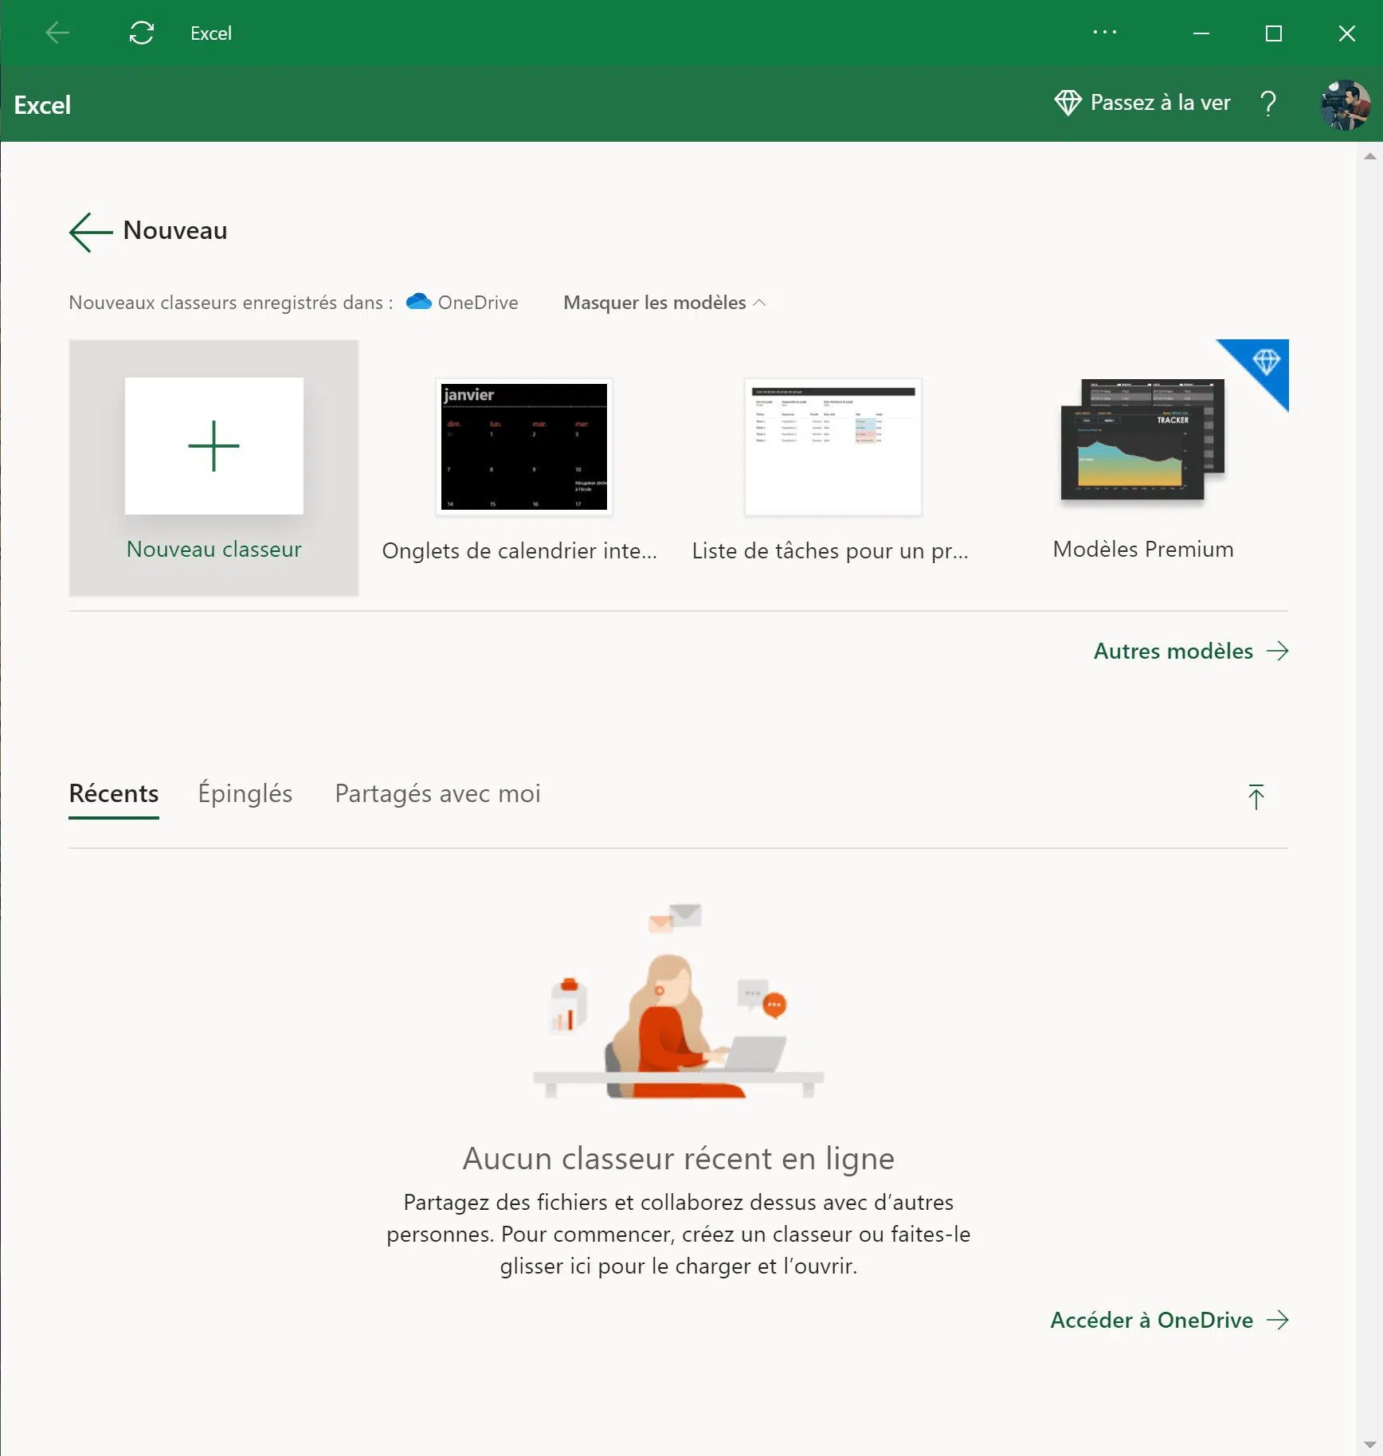
Task: Go back with the Nouveau arrow
Action: click(91, 232)
